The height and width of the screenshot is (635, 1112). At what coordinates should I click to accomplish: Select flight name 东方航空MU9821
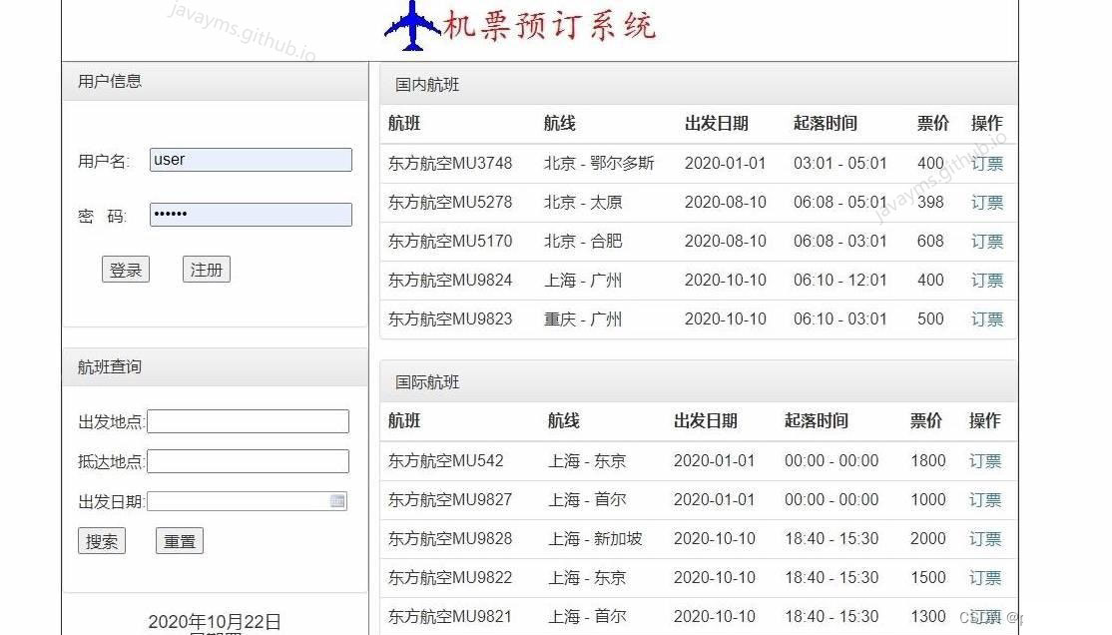449,617
